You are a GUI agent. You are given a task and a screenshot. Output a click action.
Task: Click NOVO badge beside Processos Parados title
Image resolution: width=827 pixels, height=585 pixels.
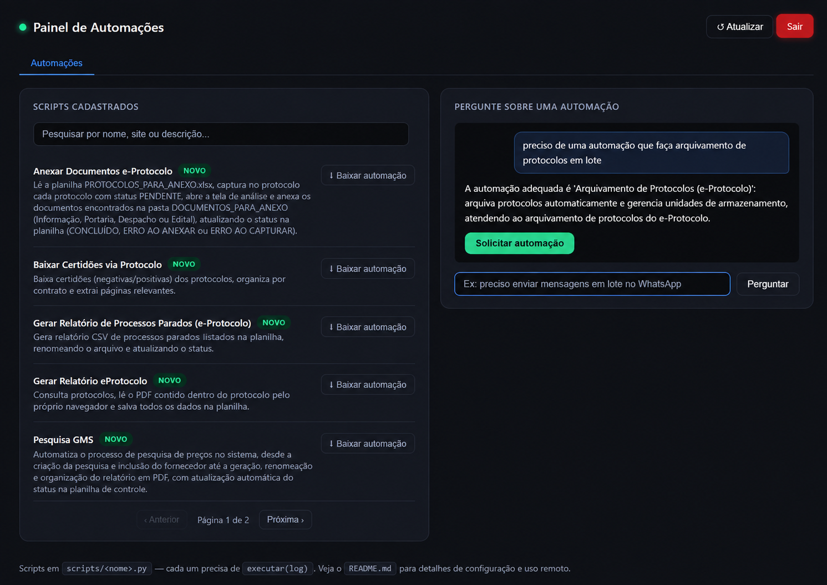(x=273, y=322)
